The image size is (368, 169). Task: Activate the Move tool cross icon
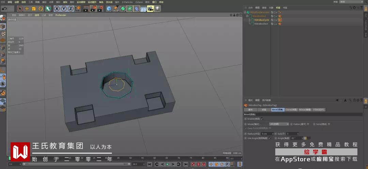point(27,9)
